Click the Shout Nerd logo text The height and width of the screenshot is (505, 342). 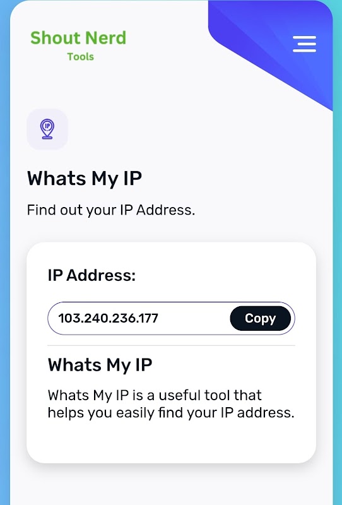(78, 38)
